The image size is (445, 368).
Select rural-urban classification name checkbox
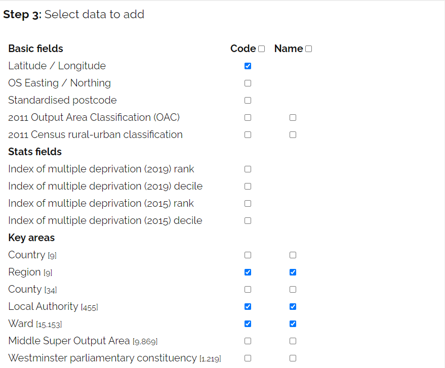293,135
